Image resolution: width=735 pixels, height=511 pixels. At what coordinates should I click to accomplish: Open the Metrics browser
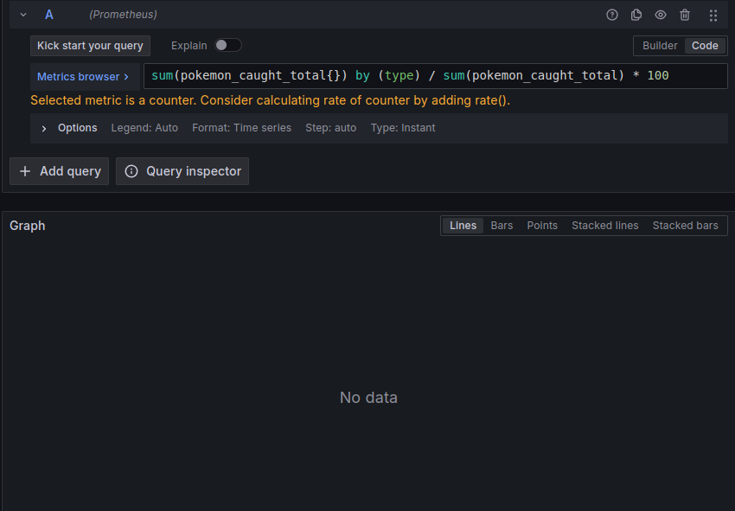[x=83, y=77]
